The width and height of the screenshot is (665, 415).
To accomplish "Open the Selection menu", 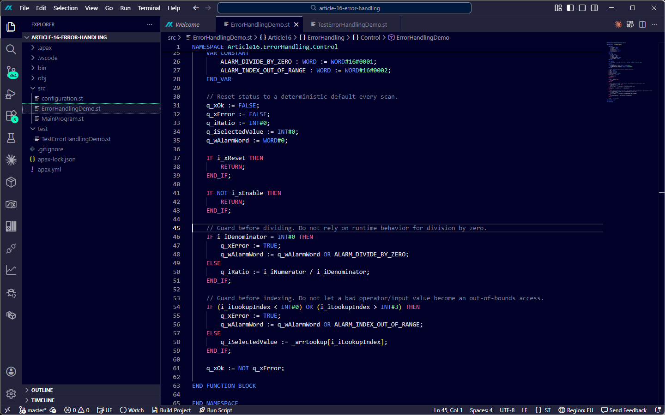I will (66, 8).
